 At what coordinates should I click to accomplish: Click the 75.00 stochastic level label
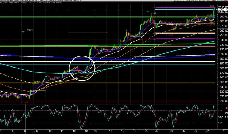click(220, 110)
